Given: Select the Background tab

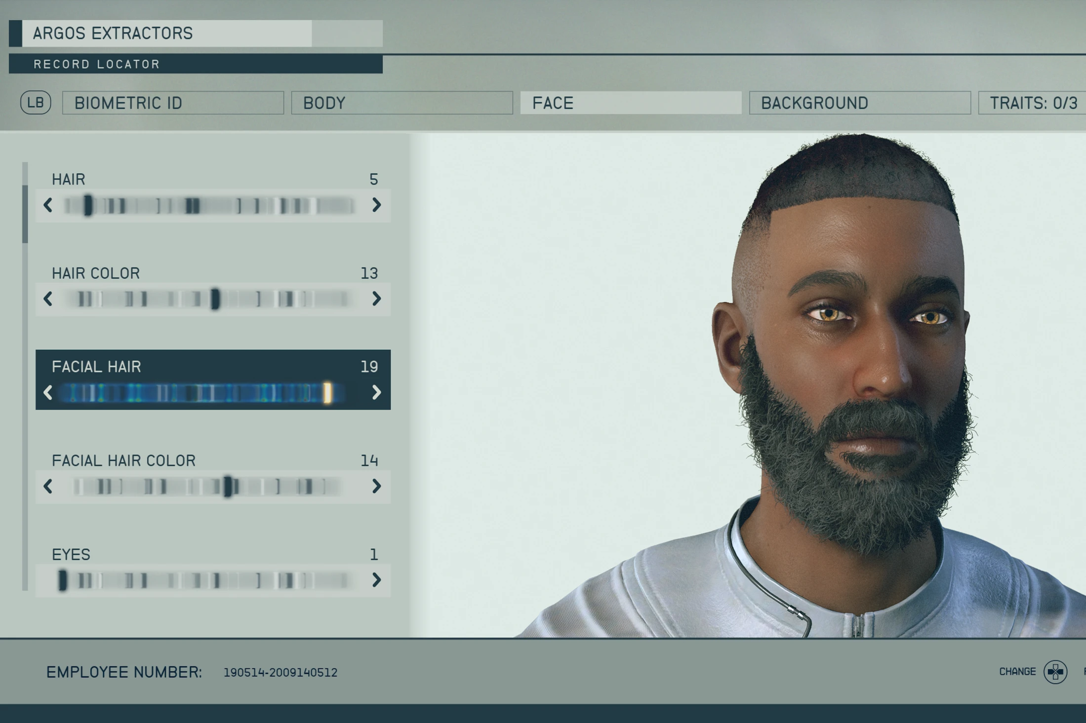Looking at the screenshot, I should [x=859, y=103].
